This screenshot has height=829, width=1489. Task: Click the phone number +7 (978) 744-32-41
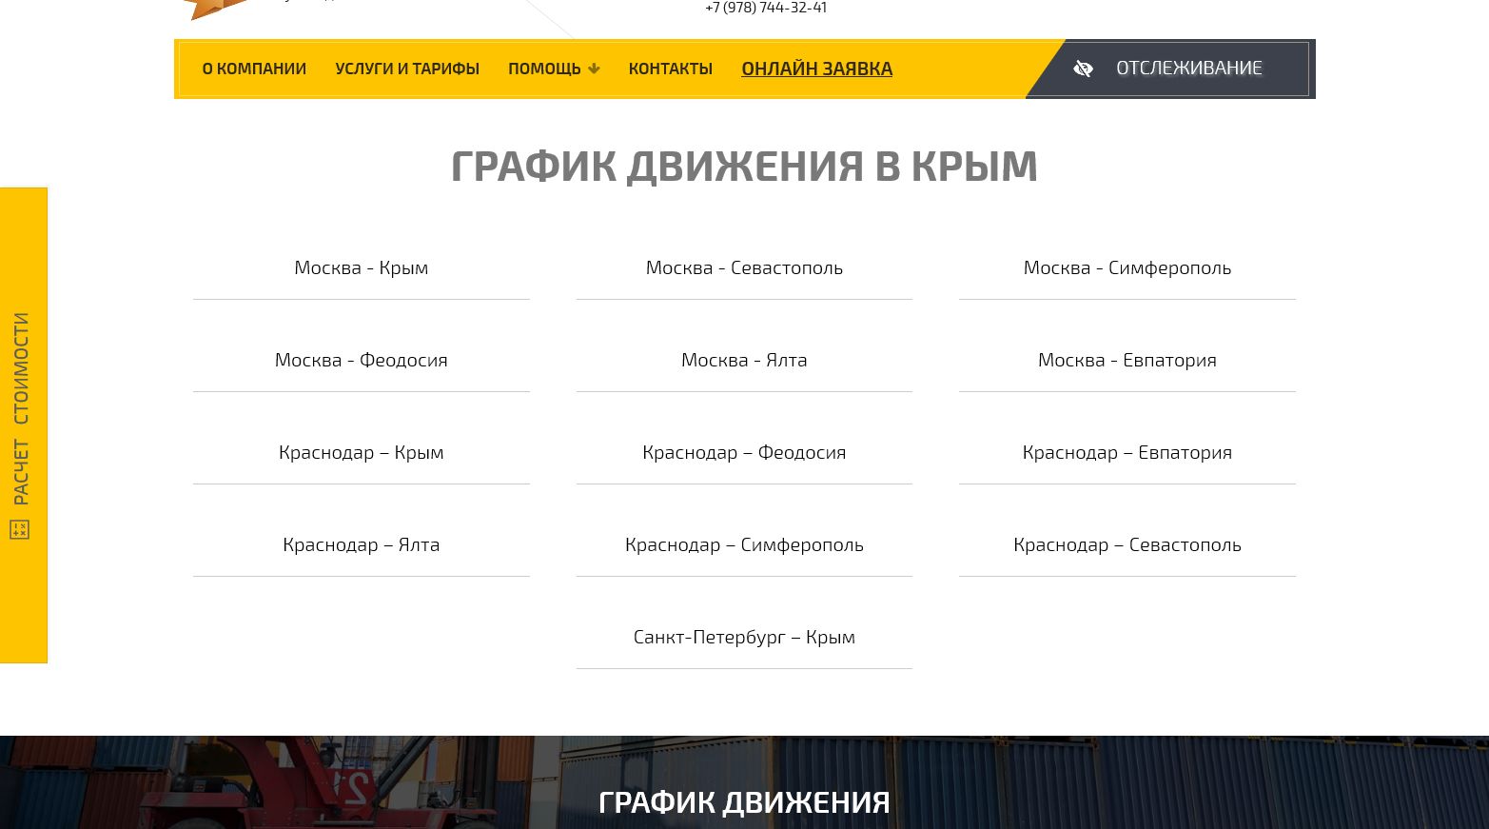click(x=766, y=8)
